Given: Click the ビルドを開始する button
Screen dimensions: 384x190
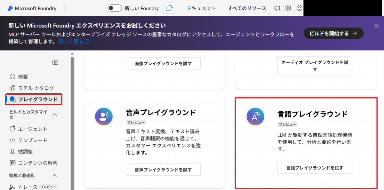Looking at the screenshot, I should (333, 33).
